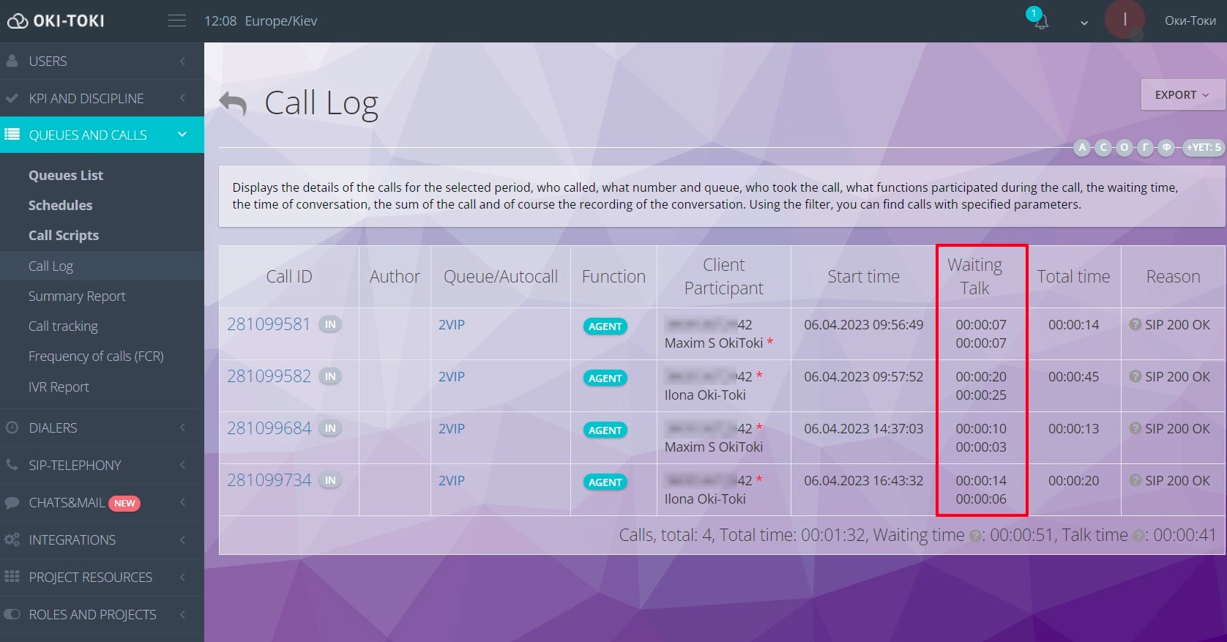The width and height of the screenshot is (1227, 642).
Task: Open the EXPORT dropdown
Action: 1182,94
